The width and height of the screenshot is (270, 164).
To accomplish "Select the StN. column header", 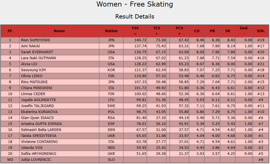I will coord(261,31).
